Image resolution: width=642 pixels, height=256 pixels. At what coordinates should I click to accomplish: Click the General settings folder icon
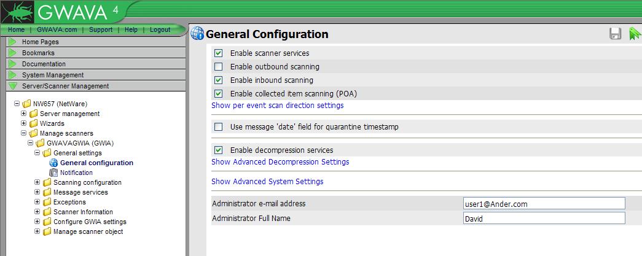pos(47,153)
